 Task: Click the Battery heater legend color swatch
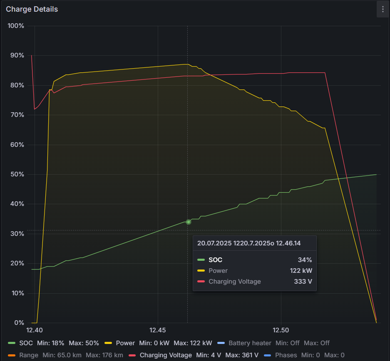point(221,343)
